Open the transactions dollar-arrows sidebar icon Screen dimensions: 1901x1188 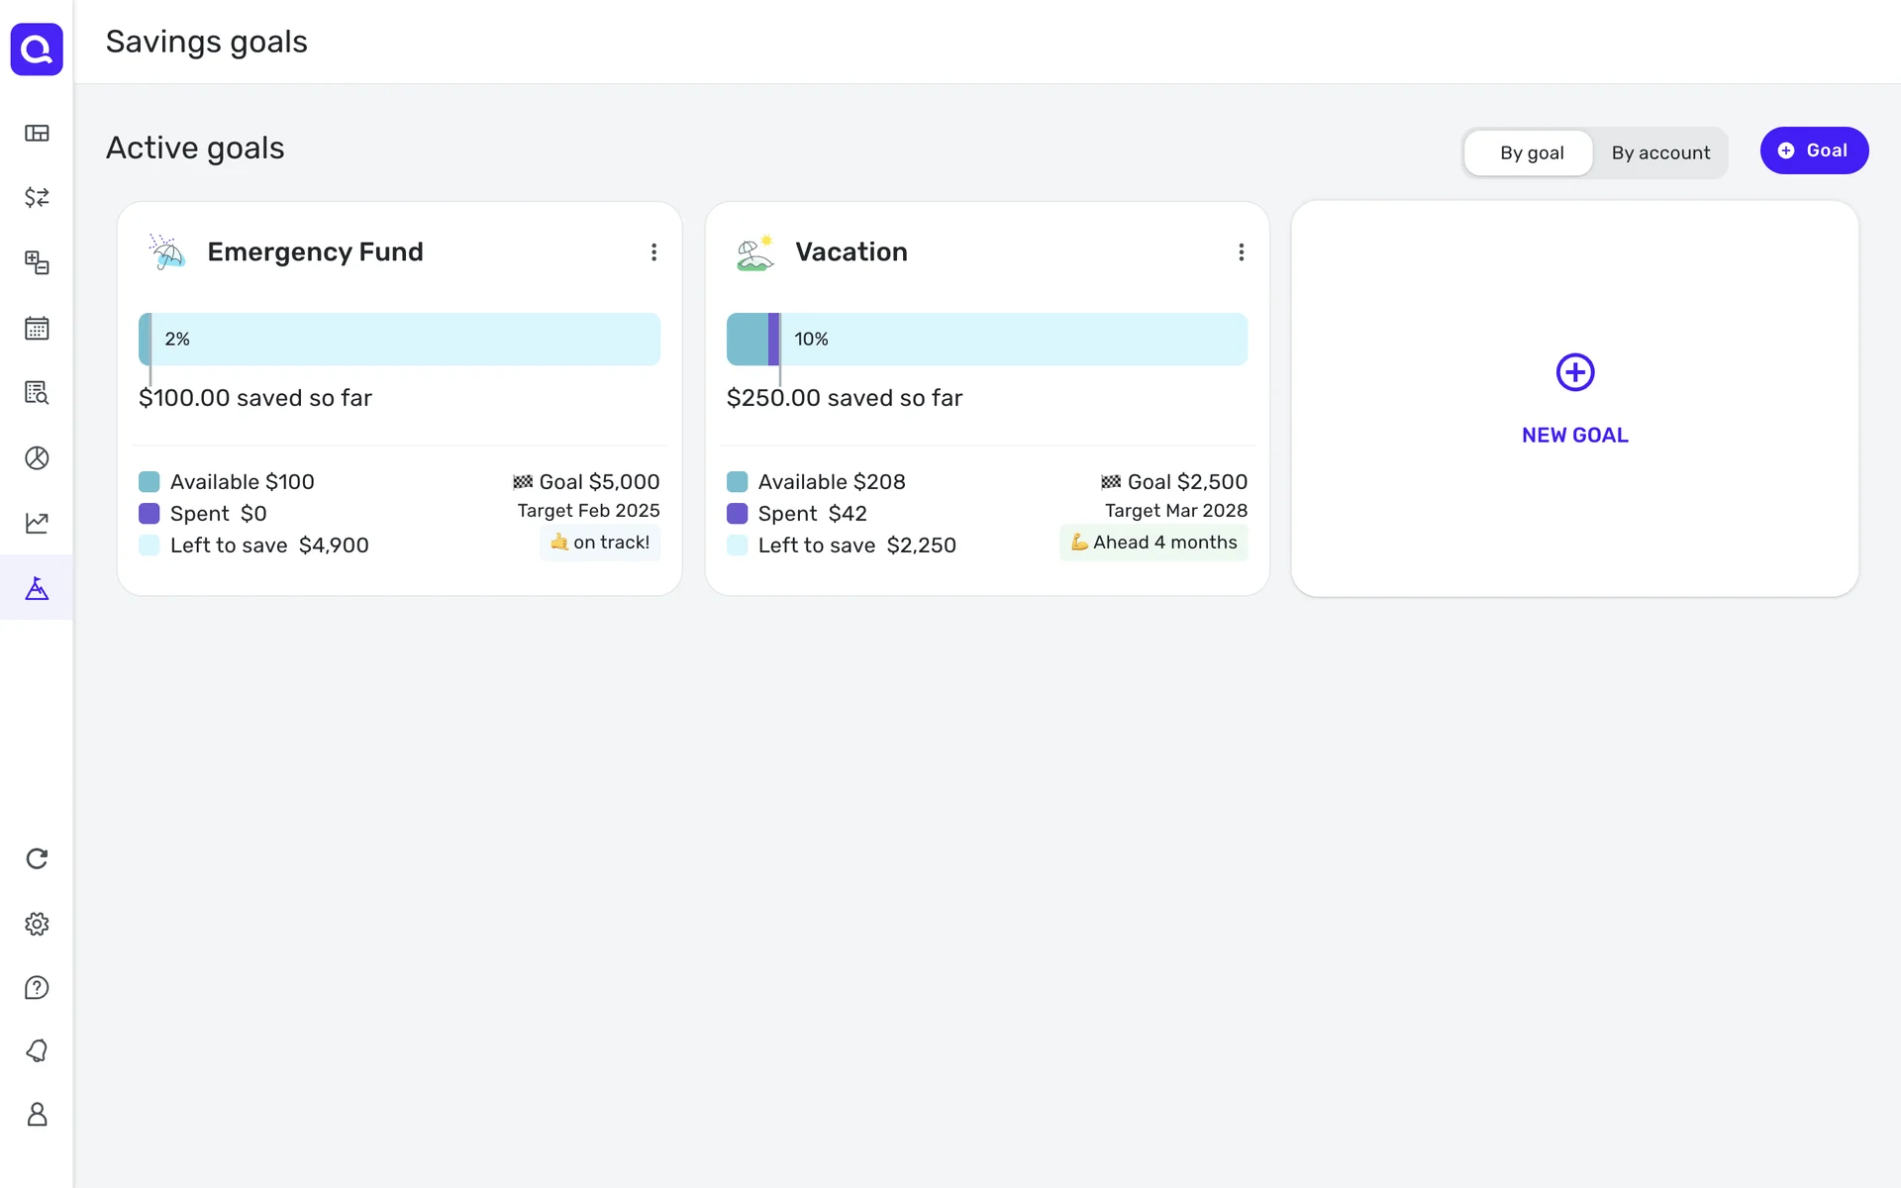(x=37, y=197)
